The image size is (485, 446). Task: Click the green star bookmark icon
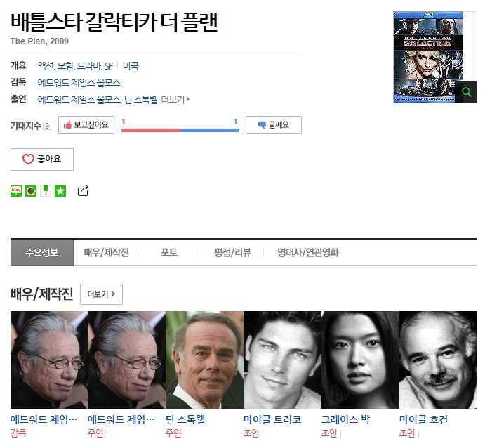coord(60,191)
